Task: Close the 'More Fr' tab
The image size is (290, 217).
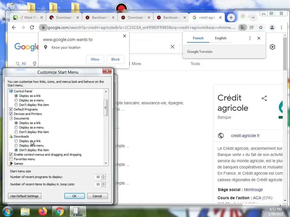Action: click(42, 18)
